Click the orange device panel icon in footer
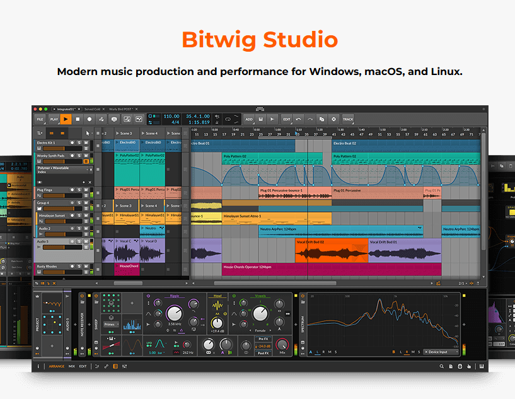The image size is (515, 399). (115, 366)
